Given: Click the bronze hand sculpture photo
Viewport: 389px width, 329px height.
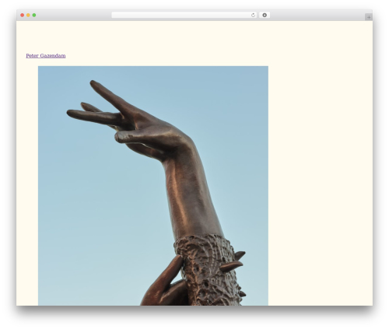Looking at the screenshot, I should click(153, 186).
